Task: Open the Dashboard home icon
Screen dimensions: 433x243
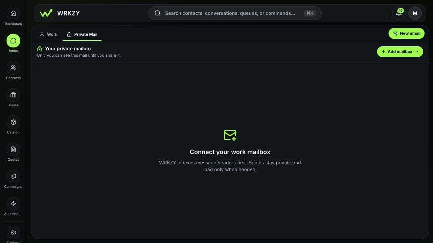Action: pyautogui.click(x=13, y=13)
